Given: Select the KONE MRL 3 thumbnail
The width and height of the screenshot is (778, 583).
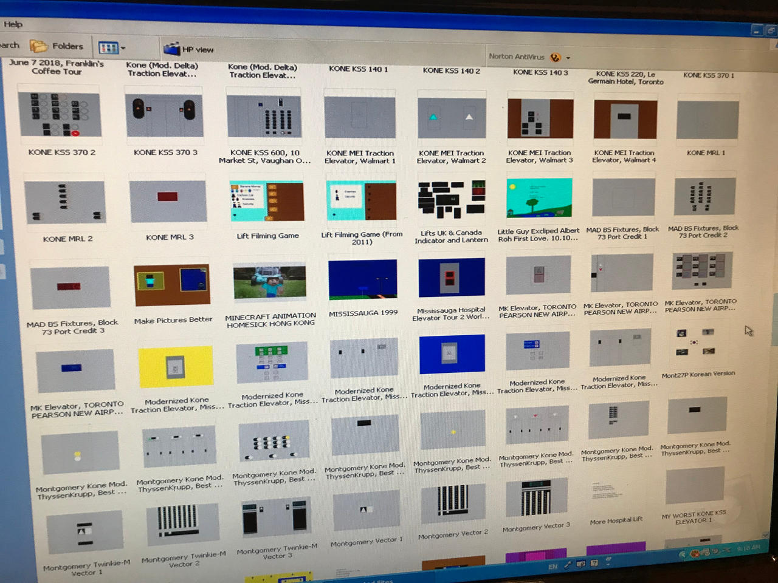Looking at the screenshot, I should pyautogui.click(x=168, y=200).
